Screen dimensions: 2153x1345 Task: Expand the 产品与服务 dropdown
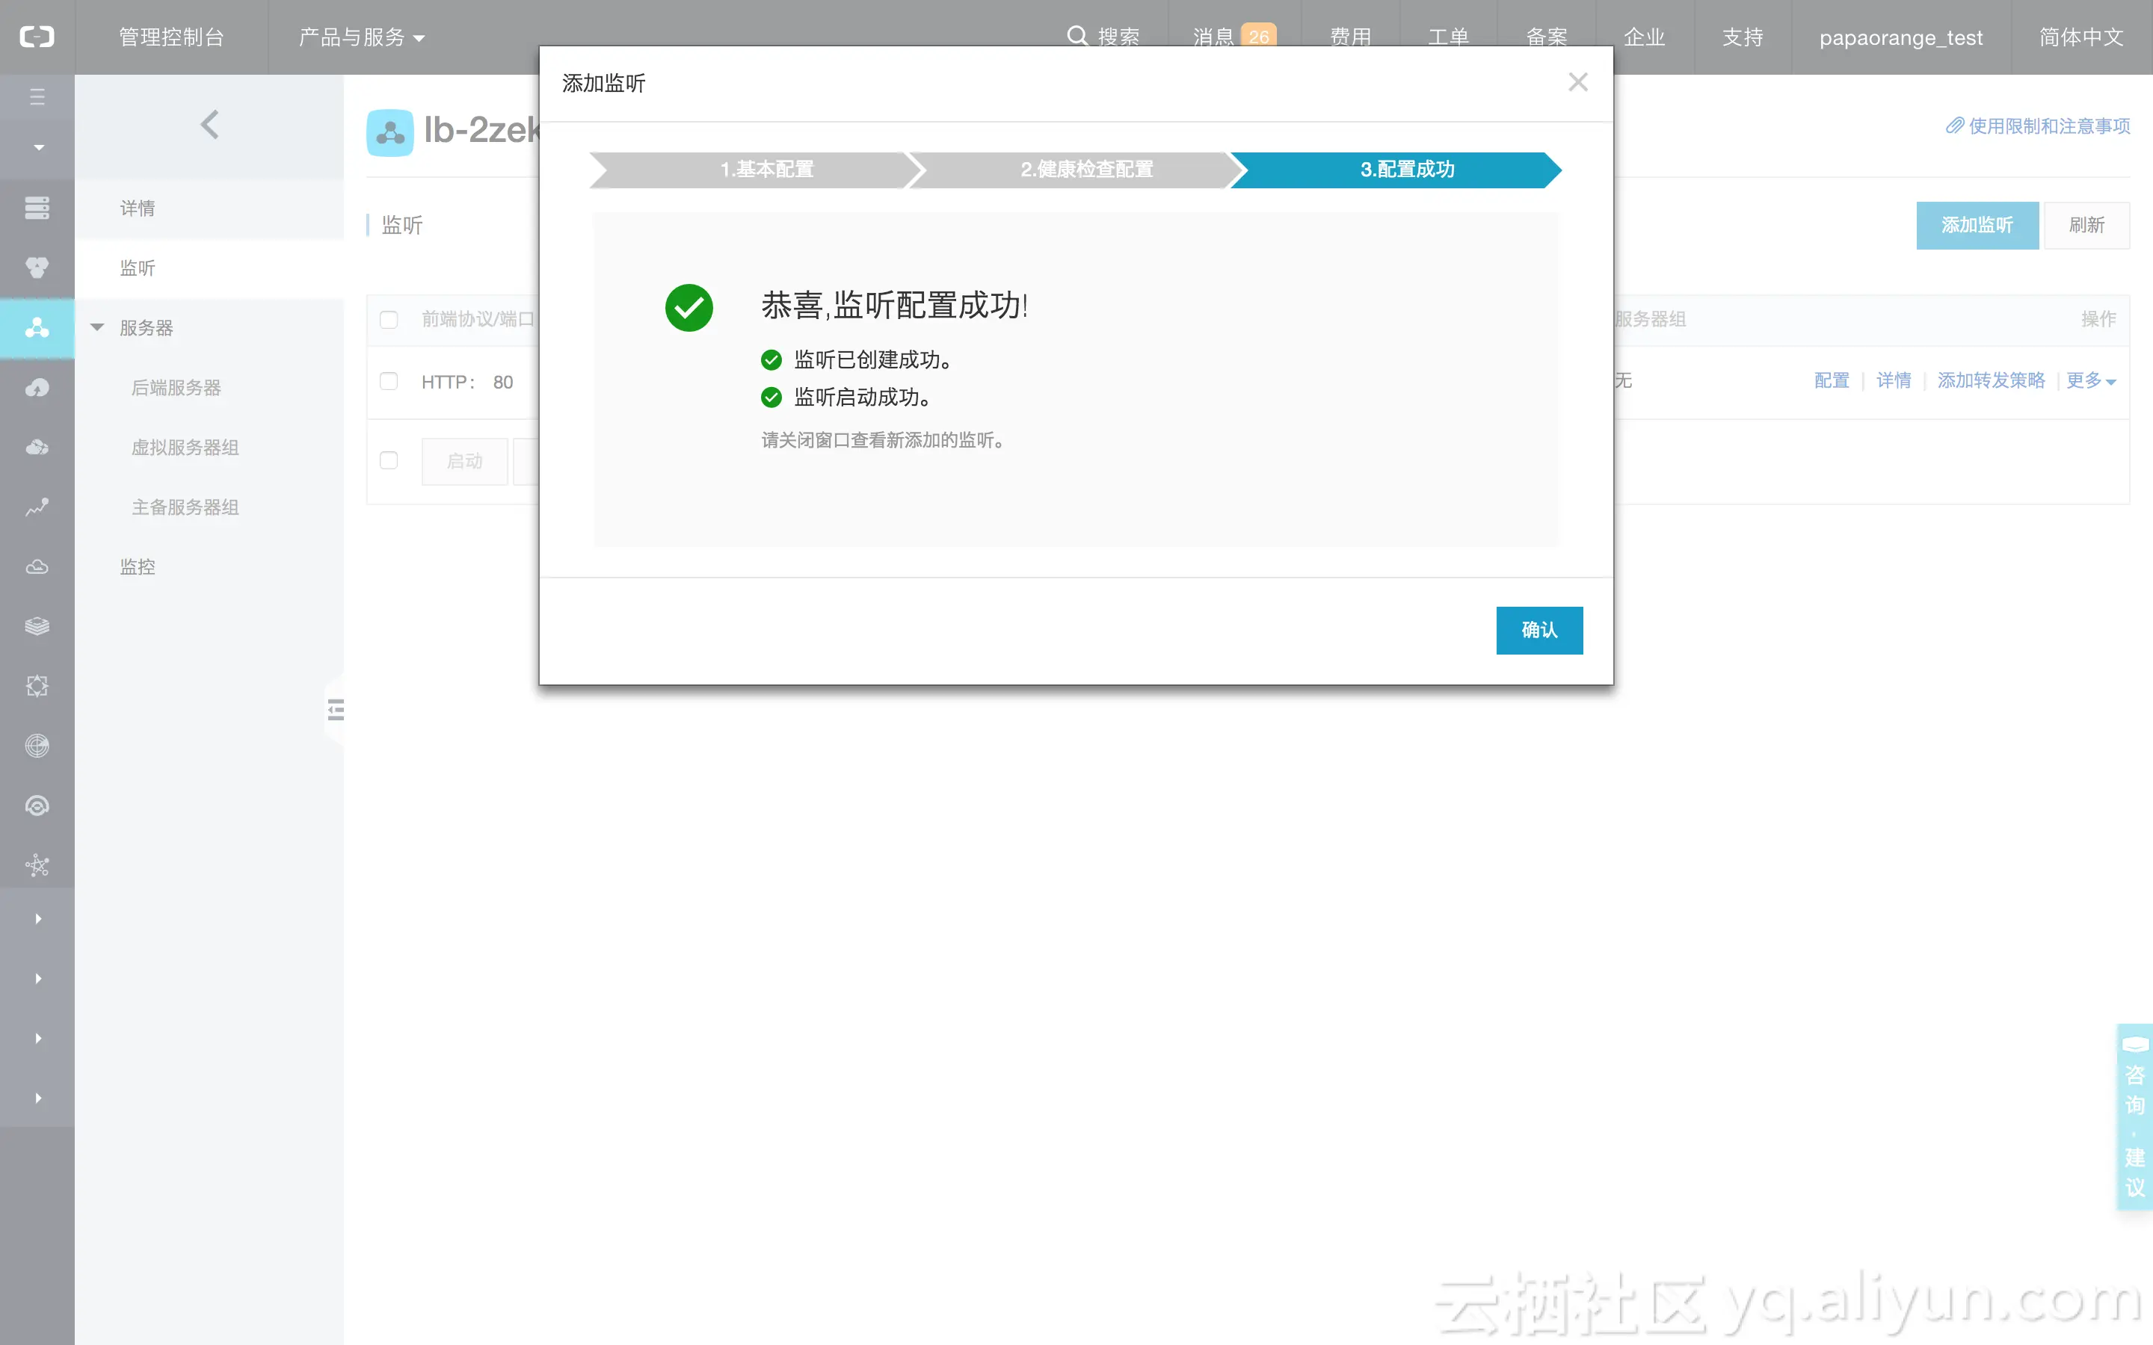(x=360, y=37)
